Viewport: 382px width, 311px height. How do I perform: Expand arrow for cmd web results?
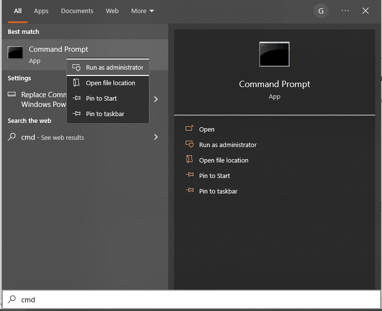pos(156,137)
